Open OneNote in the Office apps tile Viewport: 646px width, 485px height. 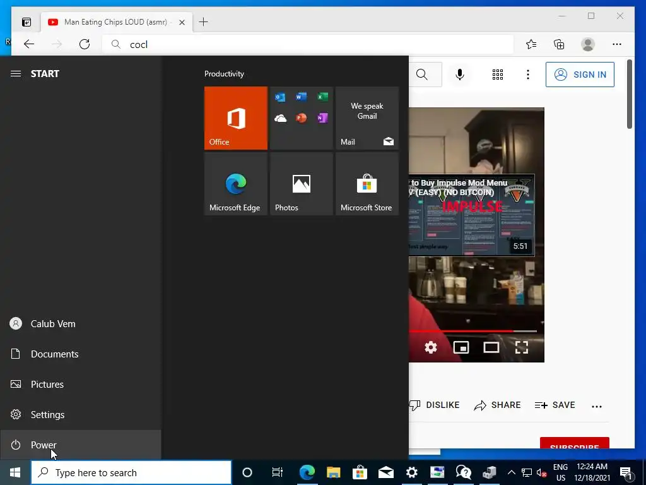point(322,118)
